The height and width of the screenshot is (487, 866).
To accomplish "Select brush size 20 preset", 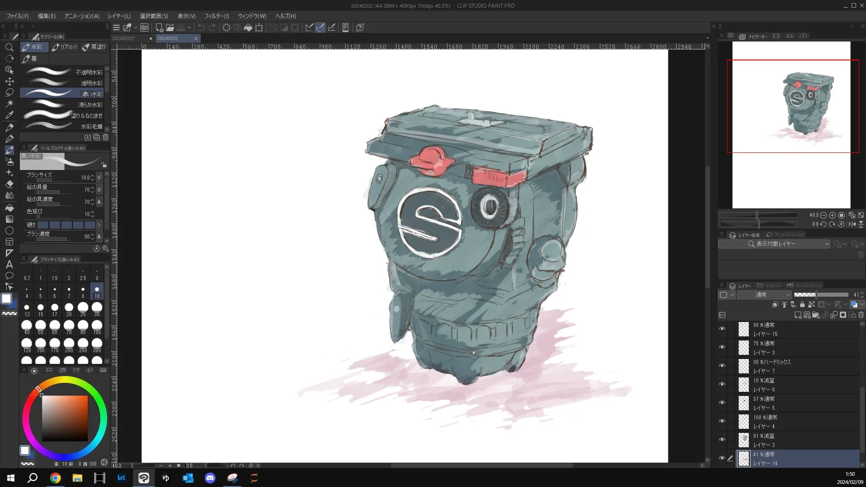I will point(69,309).
